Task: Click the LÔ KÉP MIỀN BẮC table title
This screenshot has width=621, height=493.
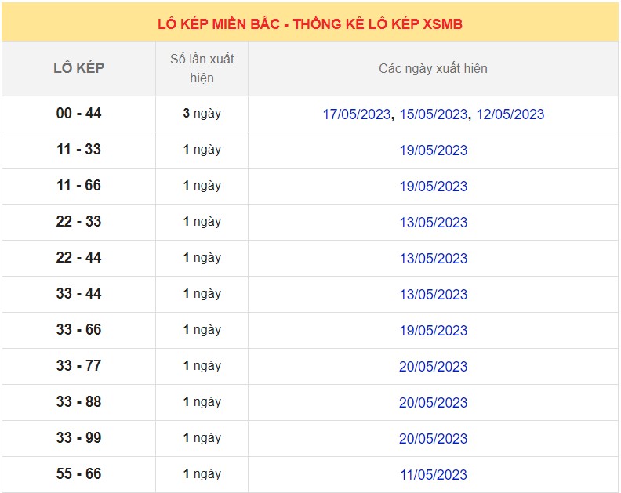Action: point(310,24)
